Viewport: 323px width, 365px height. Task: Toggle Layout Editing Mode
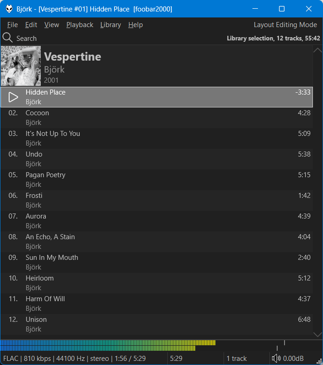[x=285, y=25]
